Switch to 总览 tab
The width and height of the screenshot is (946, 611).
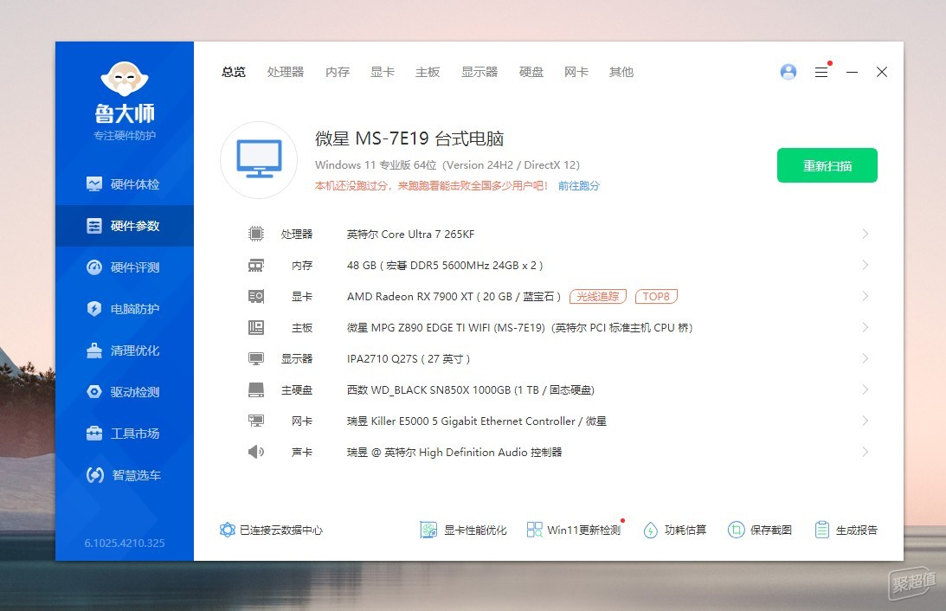pos(234,72)
